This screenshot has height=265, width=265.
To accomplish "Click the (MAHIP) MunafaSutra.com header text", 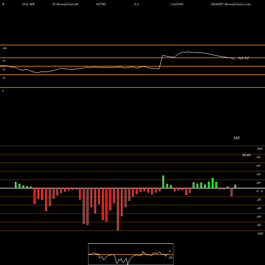I will (231, 4).
